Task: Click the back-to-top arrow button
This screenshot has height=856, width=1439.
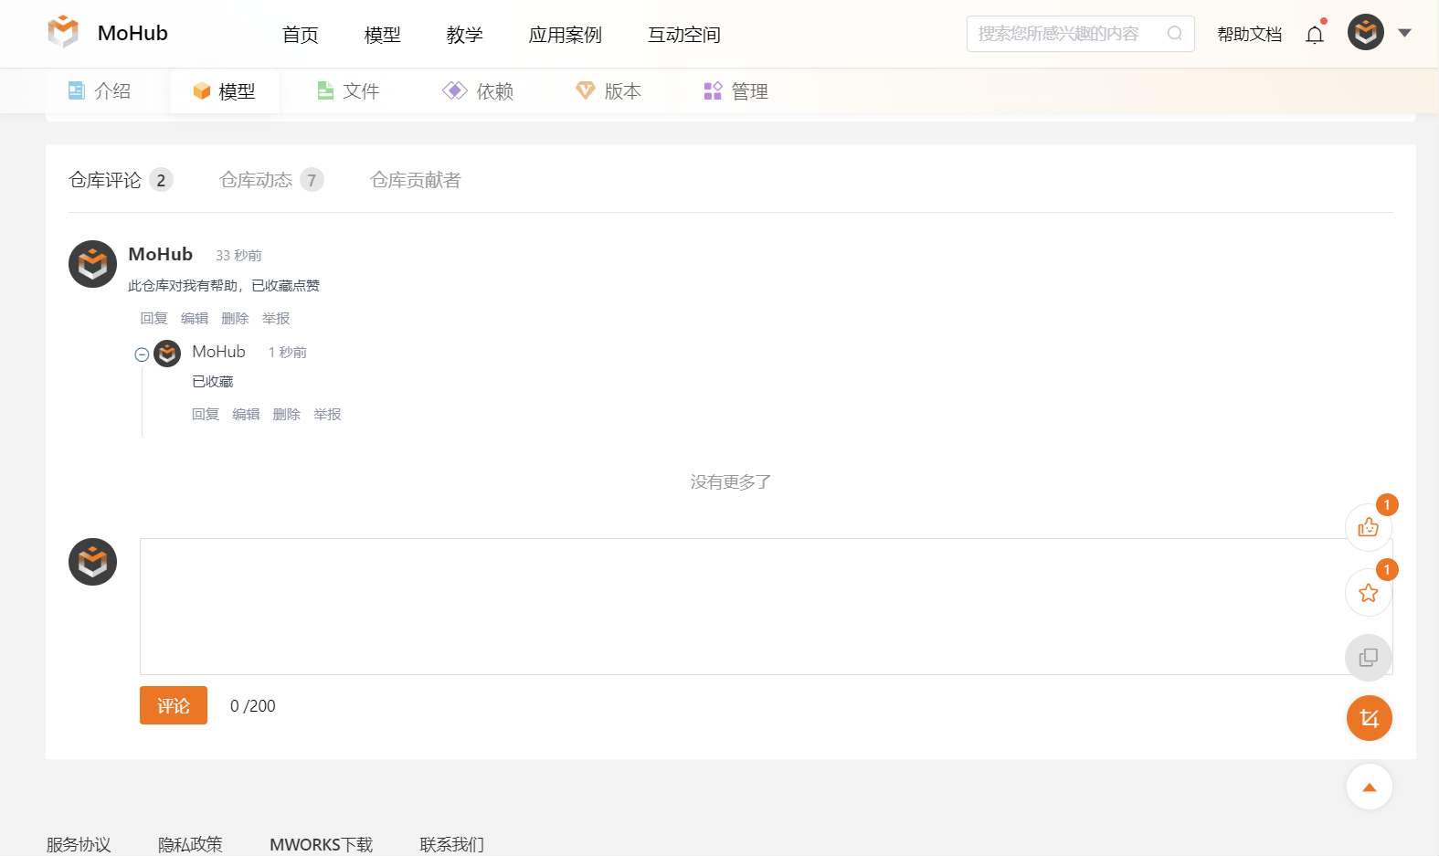Action: (x=1369, y=787)
